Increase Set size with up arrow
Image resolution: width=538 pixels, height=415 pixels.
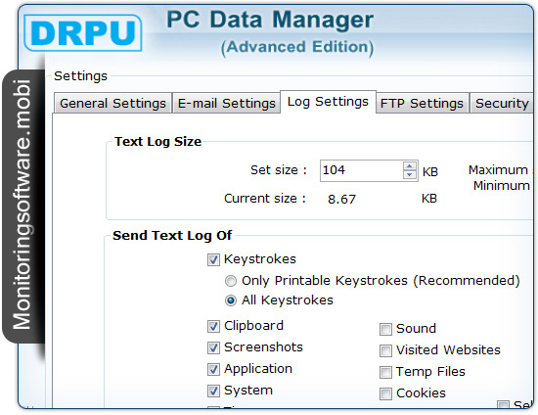[x=409, y=166]
